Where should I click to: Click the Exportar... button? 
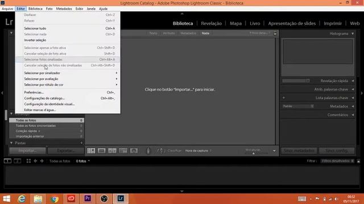tap(66, 151)
